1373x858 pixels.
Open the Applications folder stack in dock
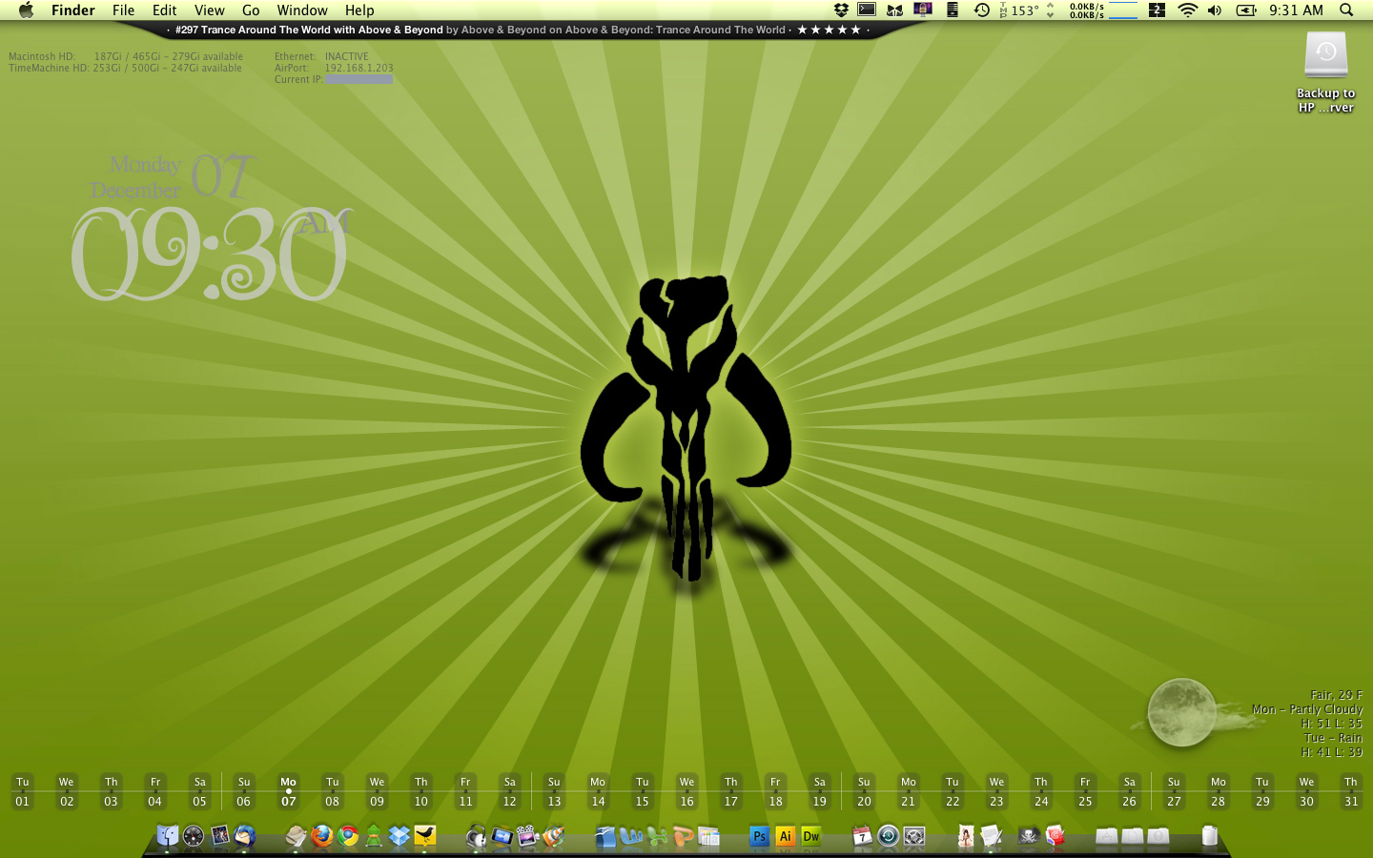pyautogui.click(x=1106, y=836)
